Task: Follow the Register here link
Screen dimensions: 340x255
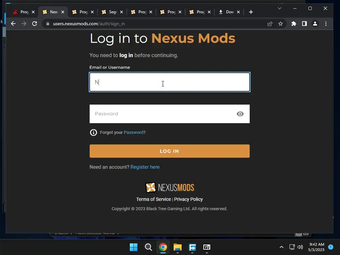Action: (x=145, y=167)
